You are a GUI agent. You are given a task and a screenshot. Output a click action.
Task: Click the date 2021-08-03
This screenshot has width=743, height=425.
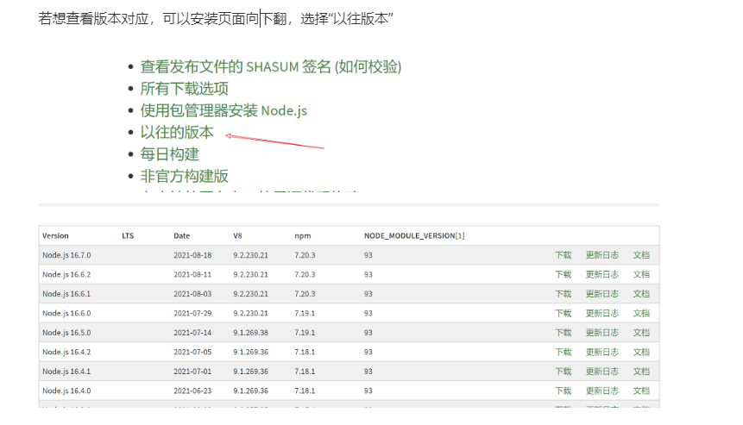[192, 294]
